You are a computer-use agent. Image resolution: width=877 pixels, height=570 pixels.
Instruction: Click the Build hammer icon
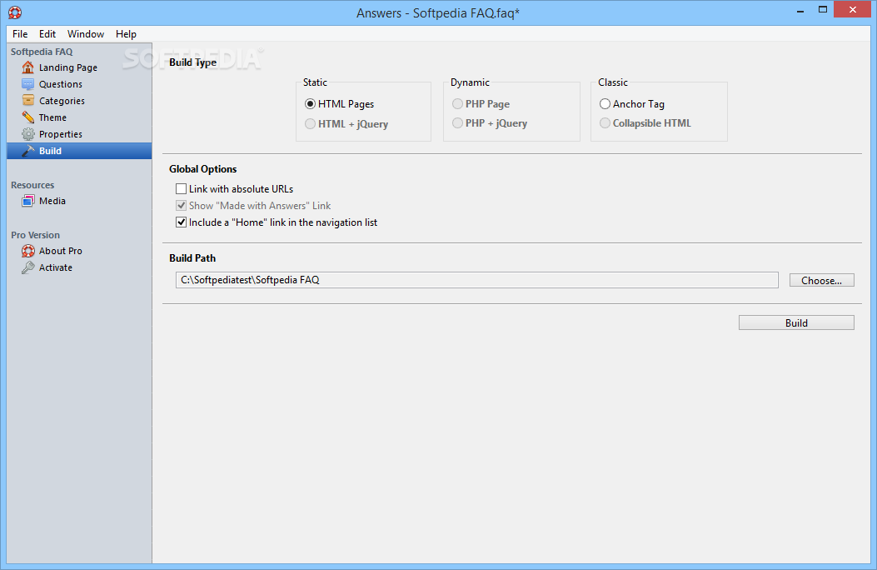tap(28, 151)
